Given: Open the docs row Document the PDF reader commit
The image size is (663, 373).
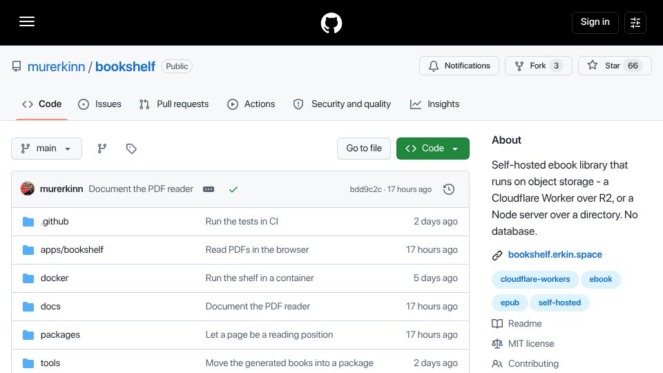Looking at the screenshot, I should click(x=258, y=306).
